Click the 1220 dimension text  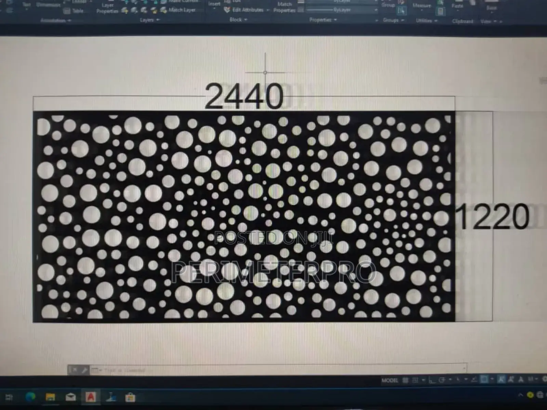[x=493, y=217]
